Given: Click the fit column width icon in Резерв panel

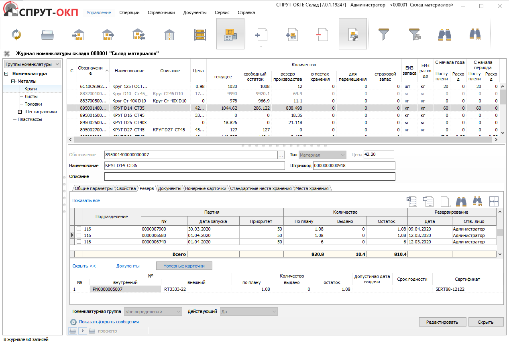Looking at the screenshot, I should coord(493,201).
